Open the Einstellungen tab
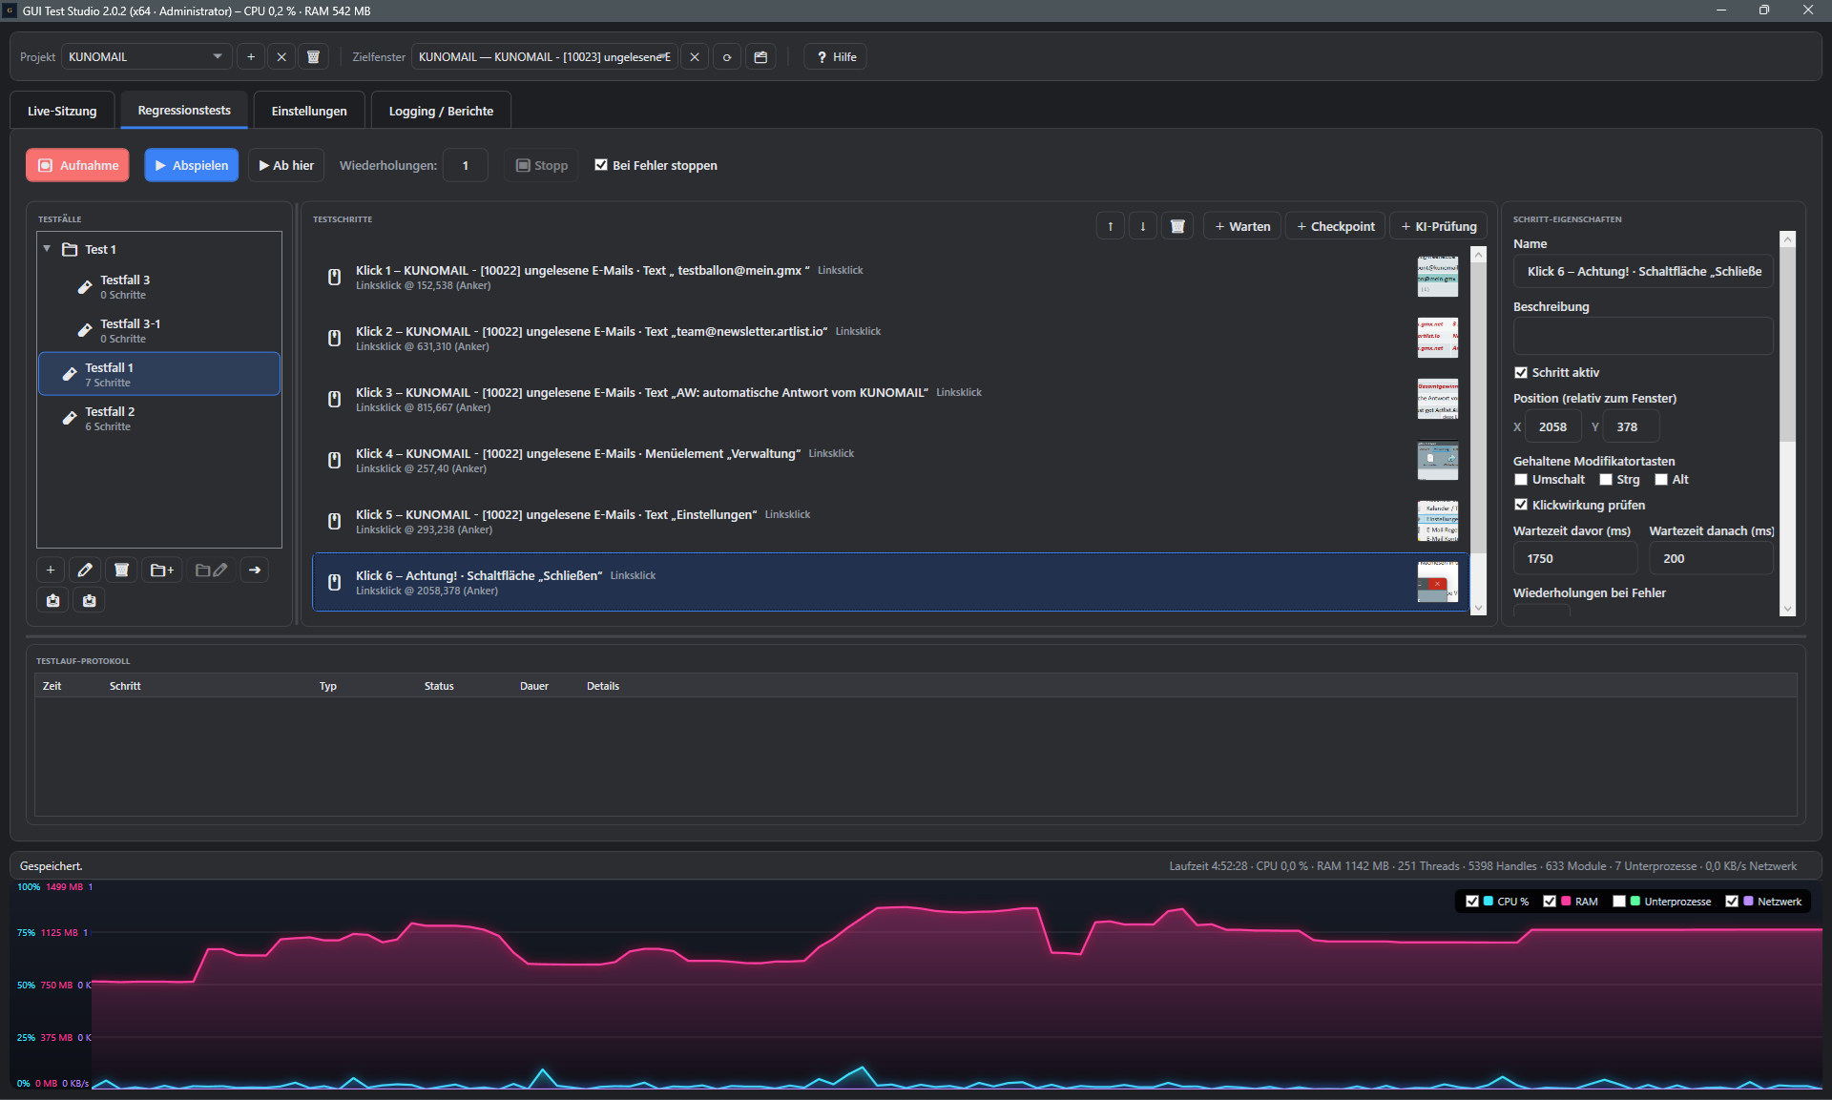This screenshot has height=1100, width=1832. [x=309, y=111]
